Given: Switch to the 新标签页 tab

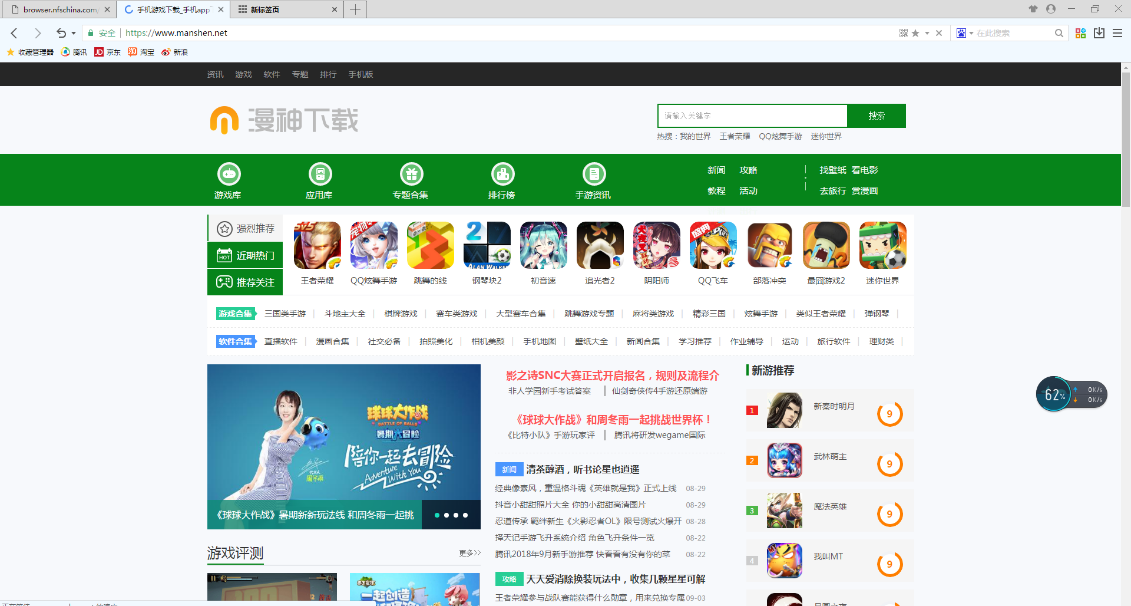Looking at the screenshot, I should point(286,9).
